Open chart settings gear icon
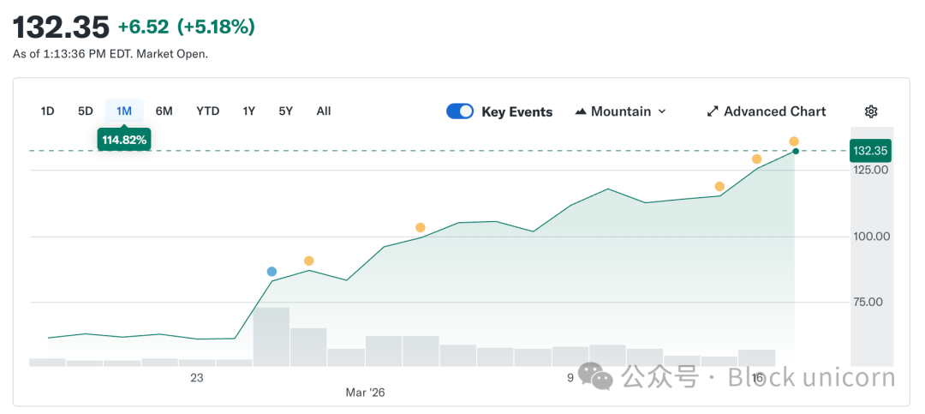 coord(871,111)
